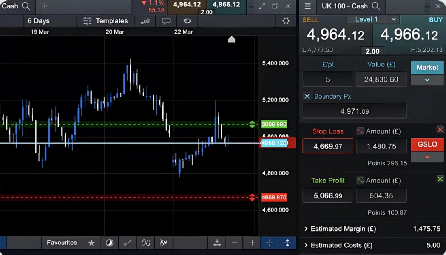Add a new chart tab with plus
Image resolution: width=446 pixels, height=255 pixels.
pyautogui.click(x=45, y=6)
